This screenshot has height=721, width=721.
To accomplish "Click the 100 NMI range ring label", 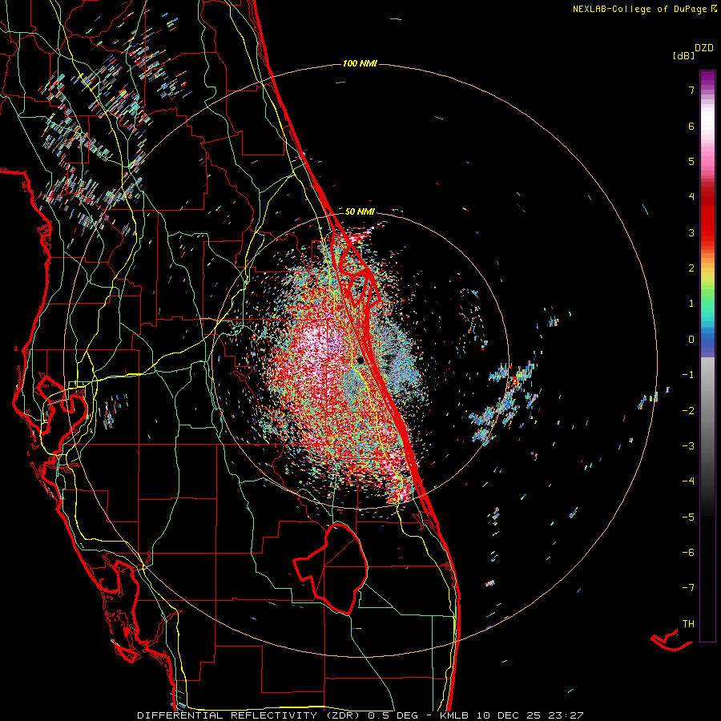I will click(x=360, y=63).
